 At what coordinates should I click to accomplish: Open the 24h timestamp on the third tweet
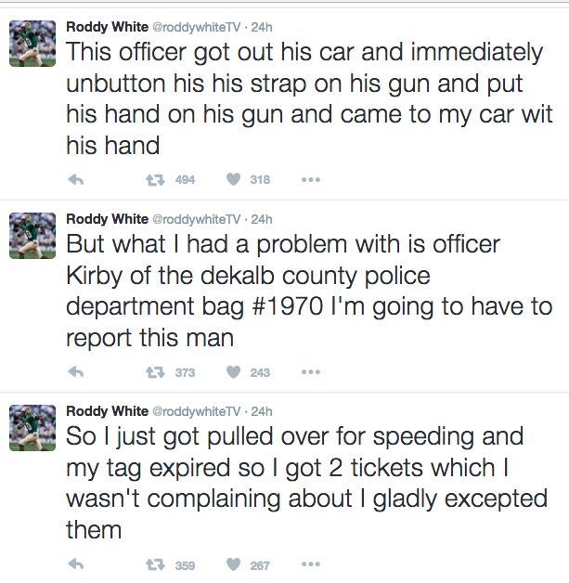tap(262, 411)
